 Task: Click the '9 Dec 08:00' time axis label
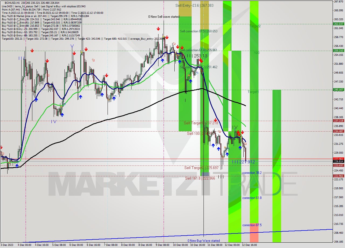tap(163, 245)
